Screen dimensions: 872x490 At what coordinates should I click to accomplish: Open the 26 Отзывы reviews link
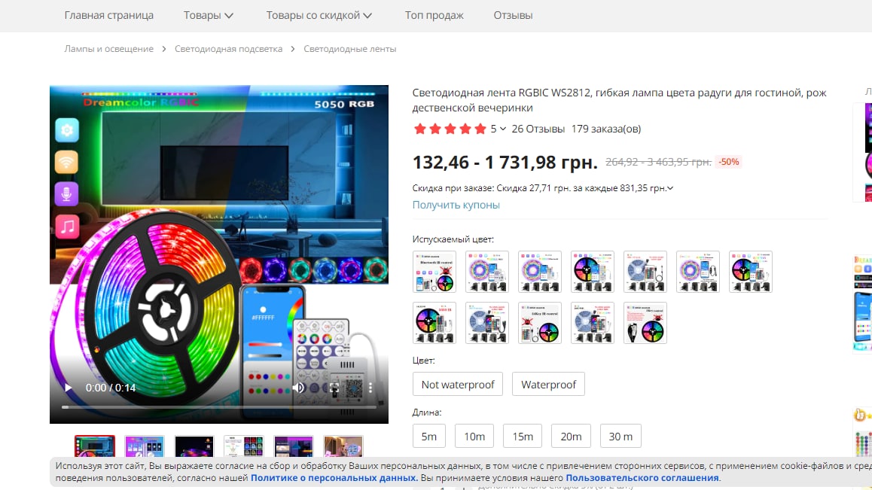tap(538, 129)
